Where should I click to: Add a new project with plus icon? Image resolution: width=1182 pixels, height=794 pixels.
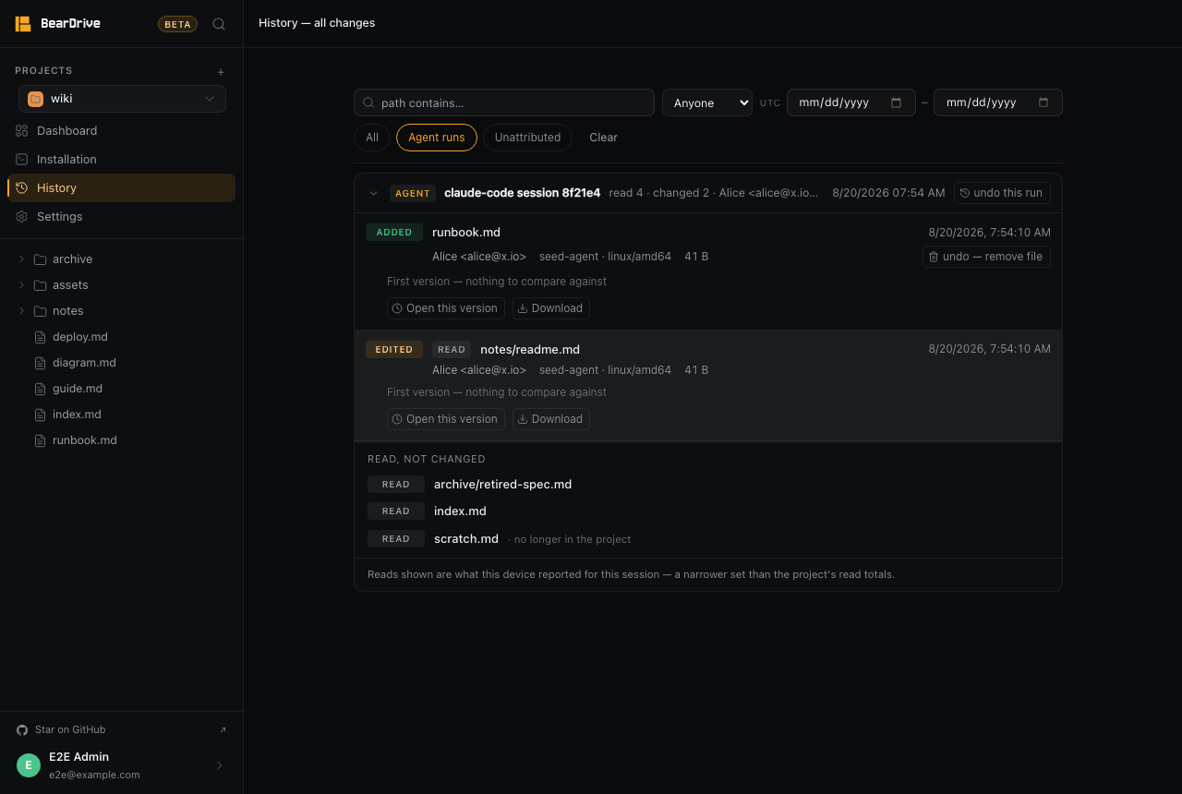(221, 72)
